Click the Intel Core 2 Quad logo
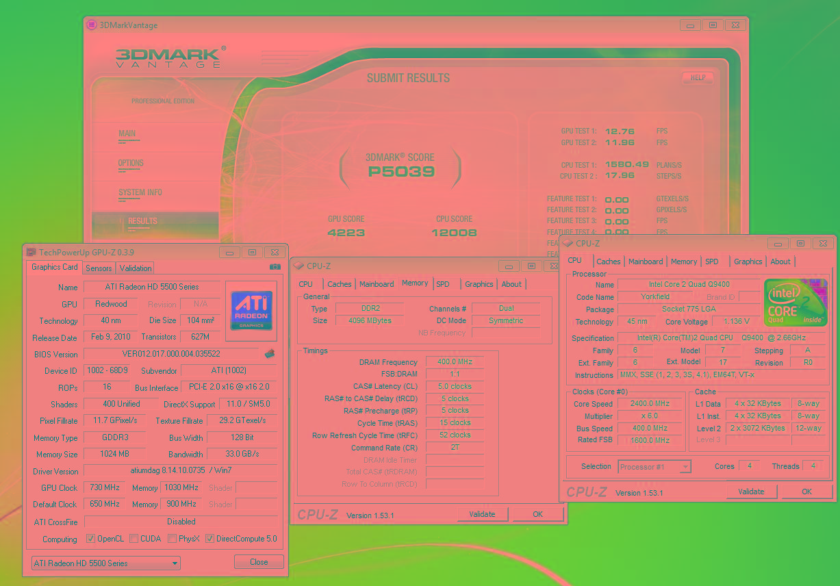Screen dimensions: 840x586 (796, 302)
